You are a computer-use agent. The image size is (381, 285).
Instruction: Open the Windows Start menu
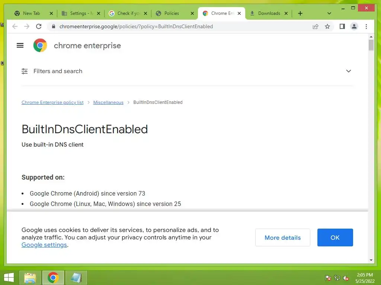[x=9, y=278]
